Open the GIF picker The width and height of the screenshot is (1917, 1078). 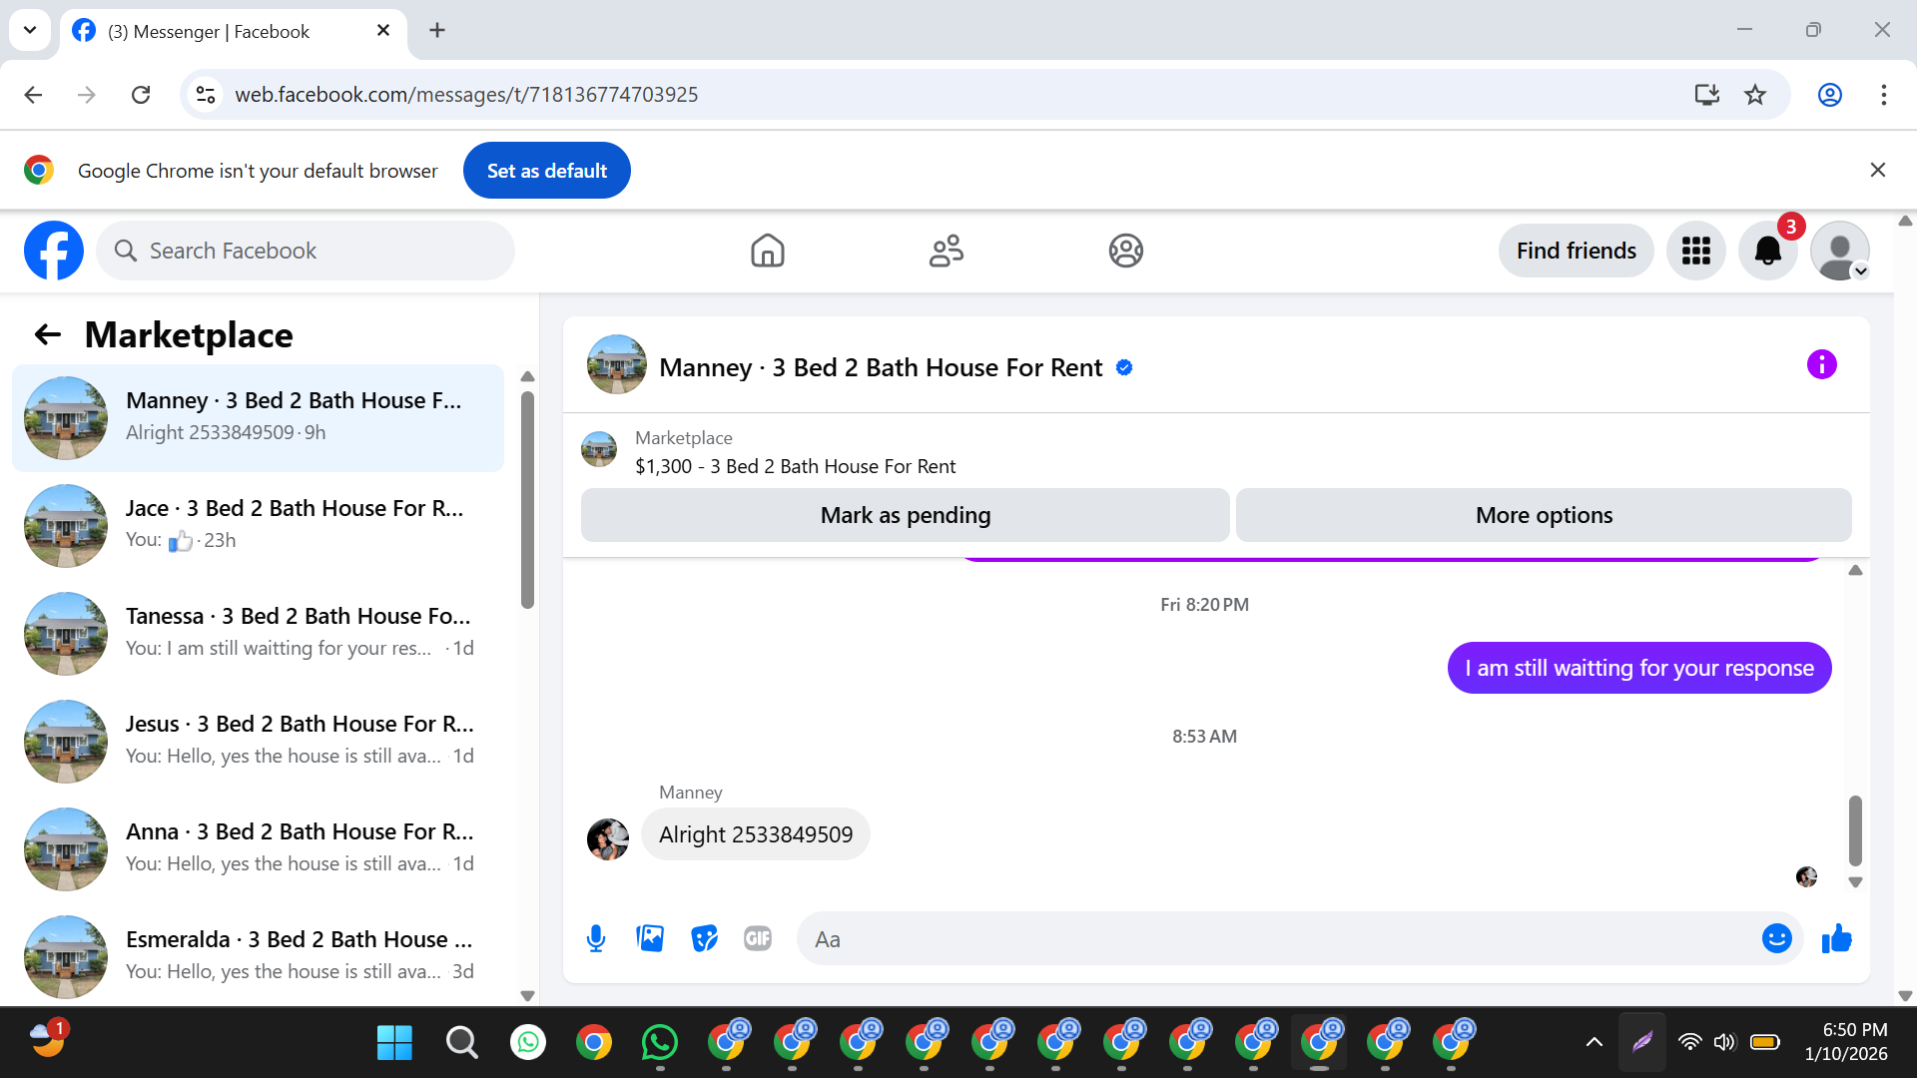pos(758,938)
